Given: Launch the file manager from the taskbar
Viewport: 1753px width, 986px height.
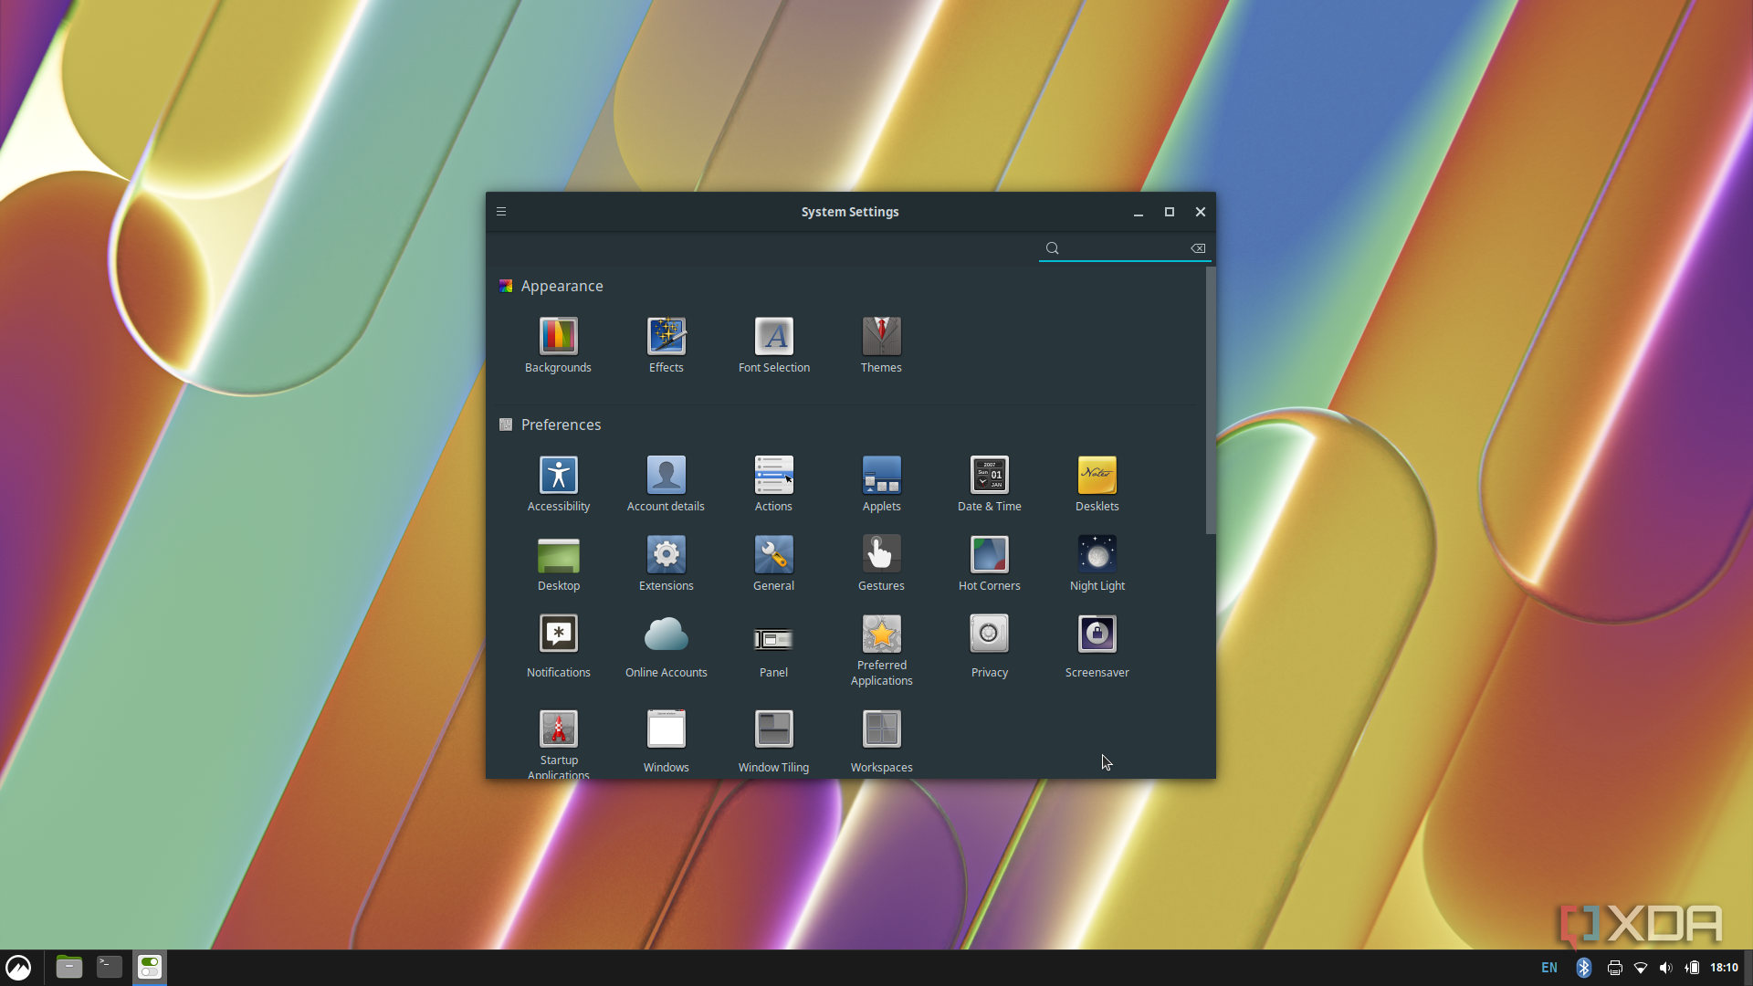Looking at the screenshot, I should [x=69, y=967].
